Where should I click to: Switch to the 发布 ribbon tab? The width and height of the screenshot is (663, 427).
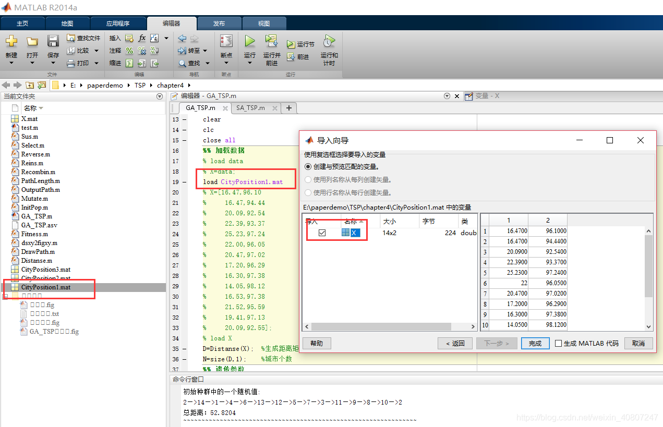tap(219, 23)
